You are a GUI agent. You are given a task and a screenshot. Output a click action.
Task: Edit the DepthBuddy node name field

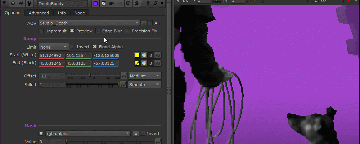point(62,4)
